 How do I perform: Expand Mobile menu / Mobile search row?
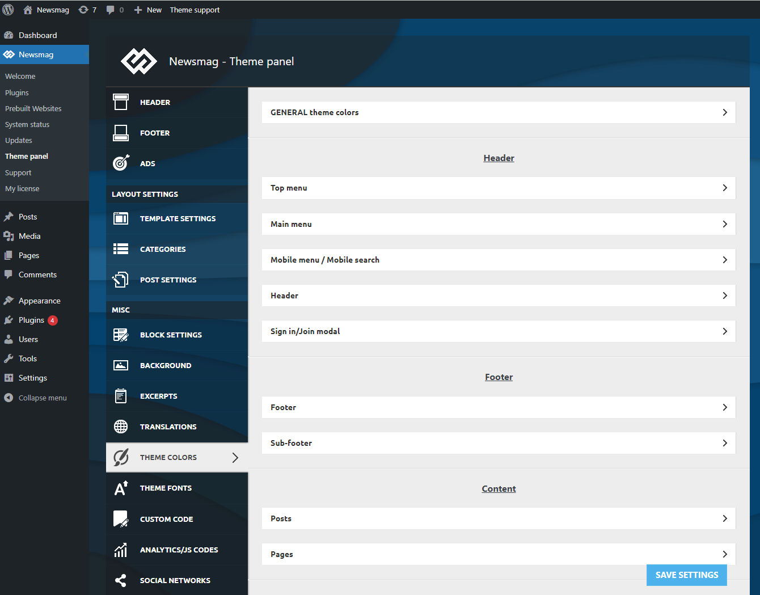499,260
